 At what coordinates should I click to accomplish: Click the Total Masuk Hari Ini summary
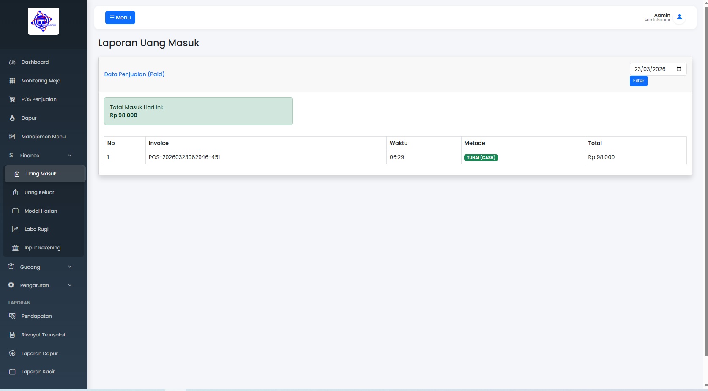[198, 111]
